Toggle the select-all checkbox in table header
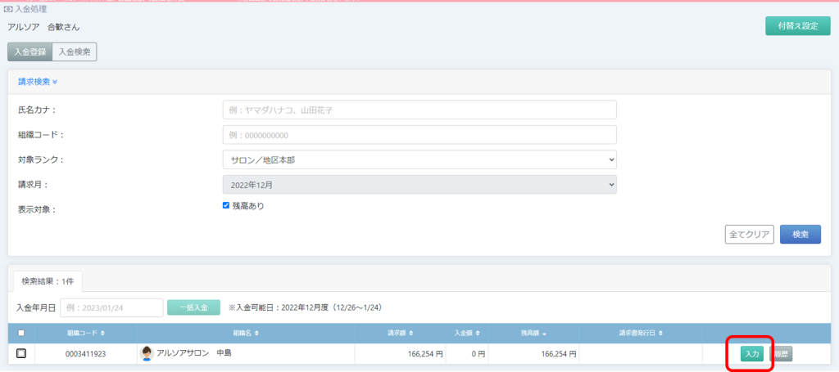839x372 pixels. 21,333
